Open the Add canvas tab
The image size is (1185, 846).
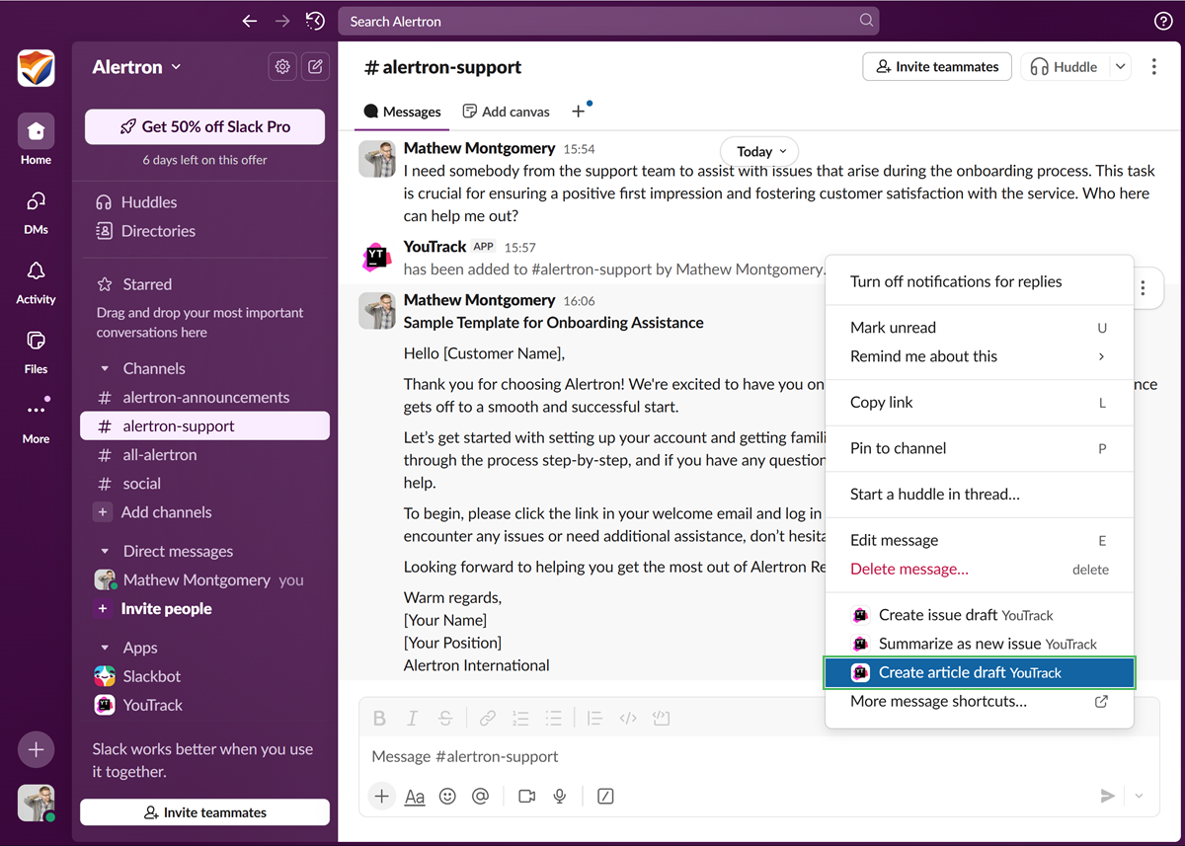[507, 112]
